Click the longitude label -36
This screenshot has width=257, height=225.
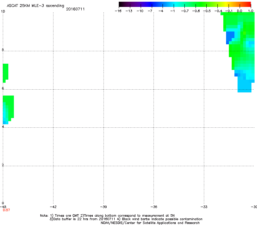(x=154, y=207)
